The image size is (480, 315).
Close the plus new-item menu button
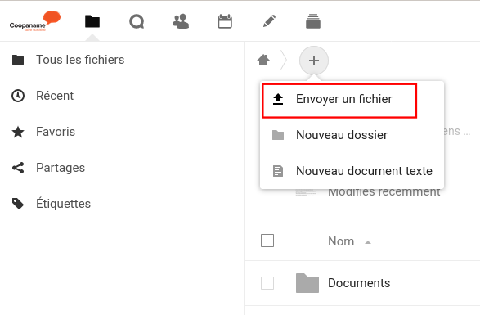point(314,61)
